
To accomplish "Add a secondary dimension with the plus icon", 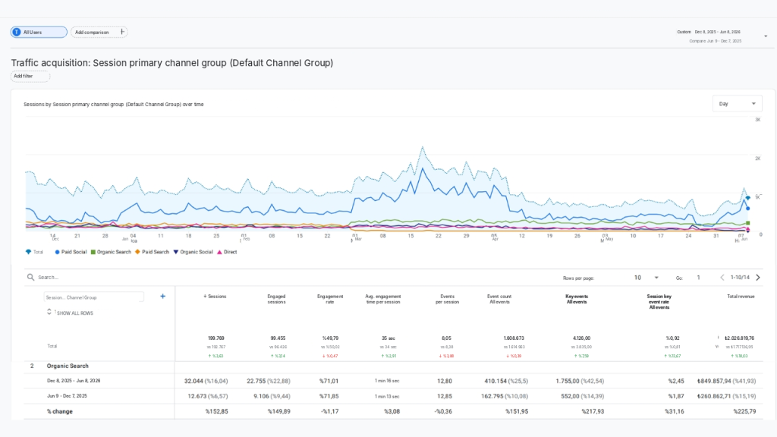I will (162, 297).
